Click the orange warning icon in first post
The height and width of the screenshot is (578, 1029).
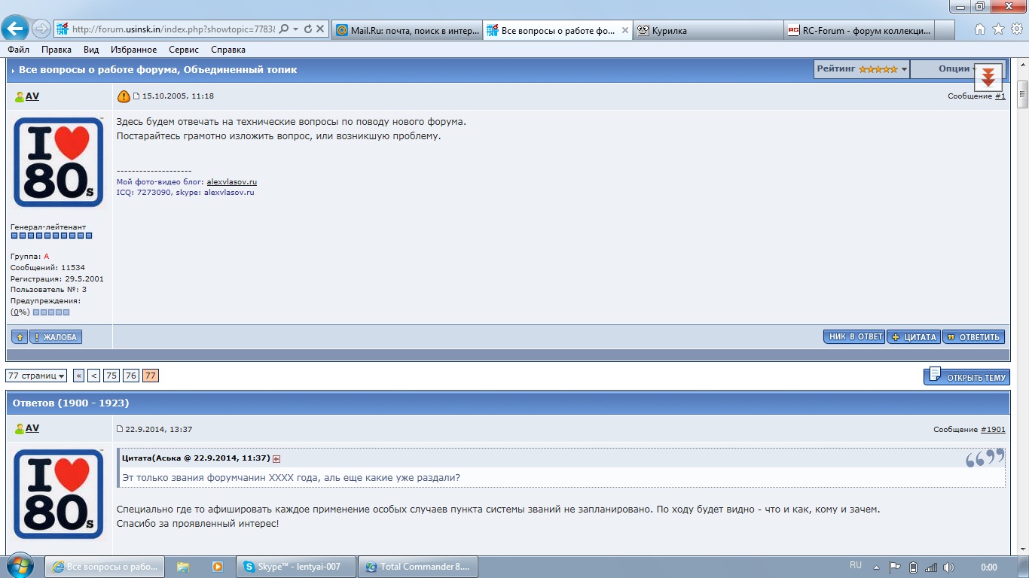tap(124, 96)
